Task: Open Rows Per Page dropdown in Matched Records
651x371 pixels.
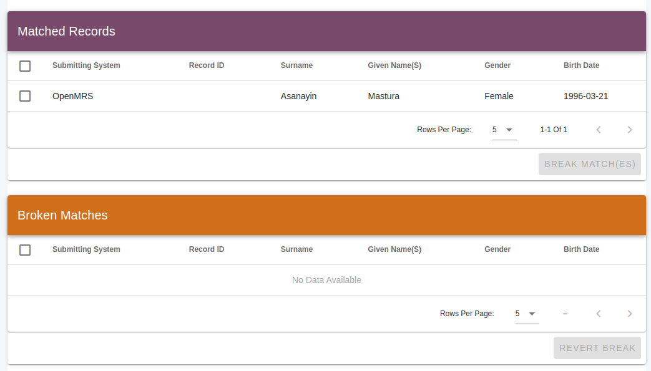Action: coord(504,130)
